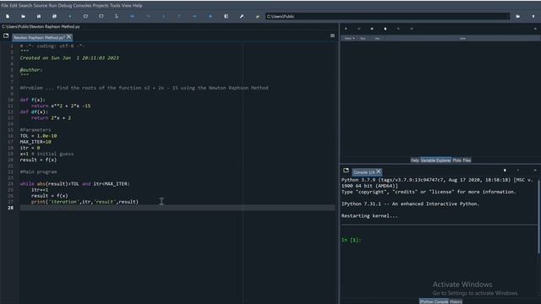Run selection or current line icon
This screenshot has height=304, width=541.
tap(117, 16)
